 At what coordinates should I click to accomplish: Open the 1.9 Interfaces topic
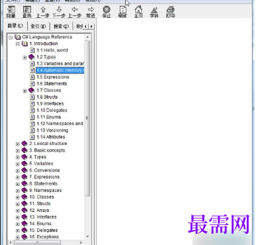tap(50, 103)
